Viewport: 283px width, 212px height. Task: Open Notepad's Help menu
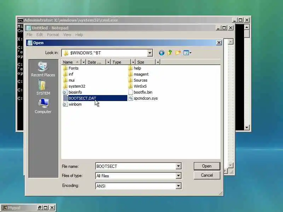(x=79, y=35)
